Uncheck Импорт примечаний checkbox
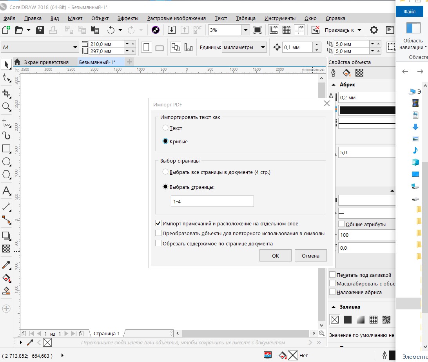 coord(158,223)
